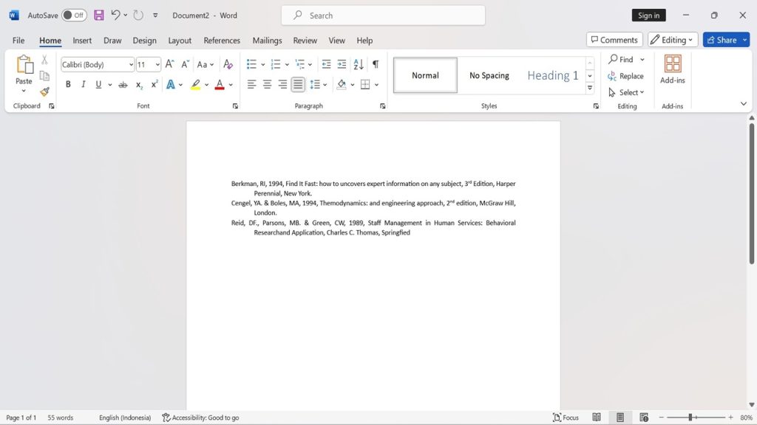Toggle Focus mode in status bar
This screenshot has width=757, height=425.
(x=566, y=418)
